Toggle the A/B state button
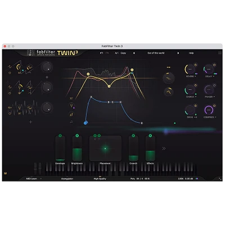 click(x=116, y=53)
